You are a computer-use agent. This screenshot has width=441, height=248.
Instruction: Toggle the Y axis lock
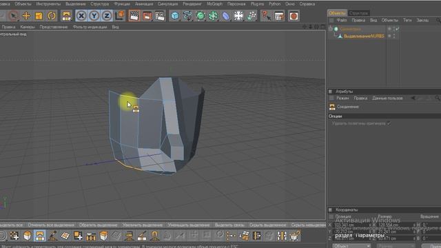pos(94,16)
